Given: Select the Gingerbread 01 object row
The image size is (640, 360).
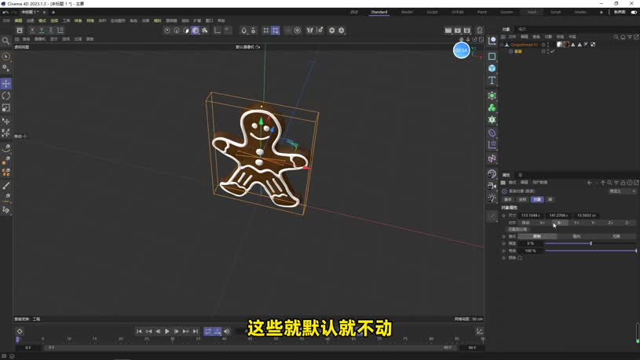Looking at the screenshot, I should tap(524, 45).
